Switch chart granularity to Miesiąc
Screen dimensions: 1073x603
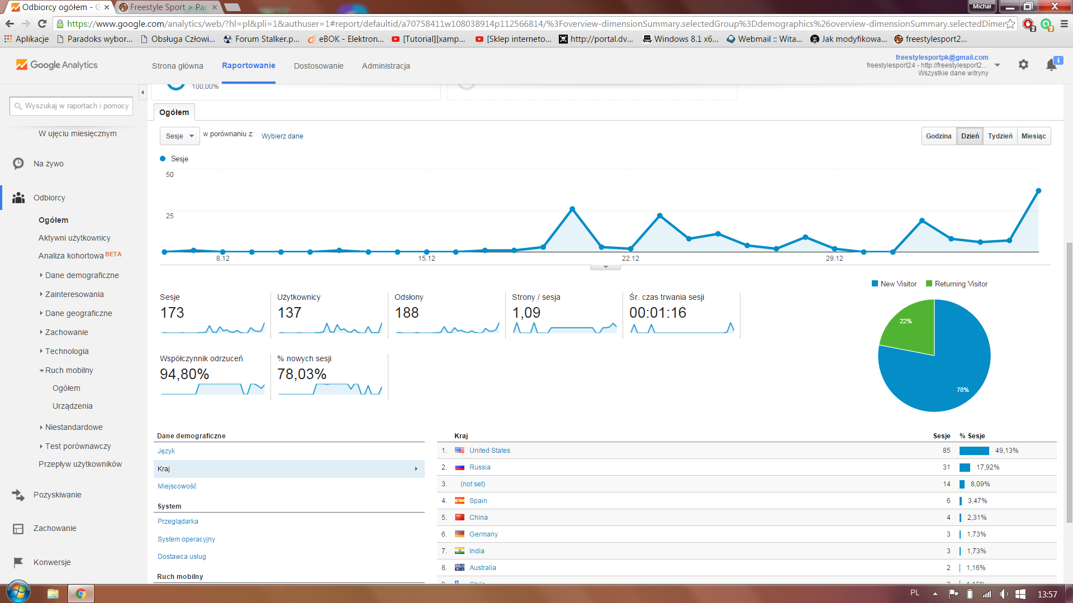click(x=1033, y=136)
